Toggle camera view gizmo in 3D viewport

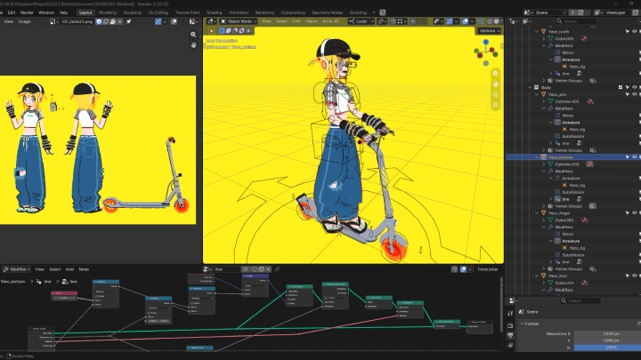(x=496, y=95)
